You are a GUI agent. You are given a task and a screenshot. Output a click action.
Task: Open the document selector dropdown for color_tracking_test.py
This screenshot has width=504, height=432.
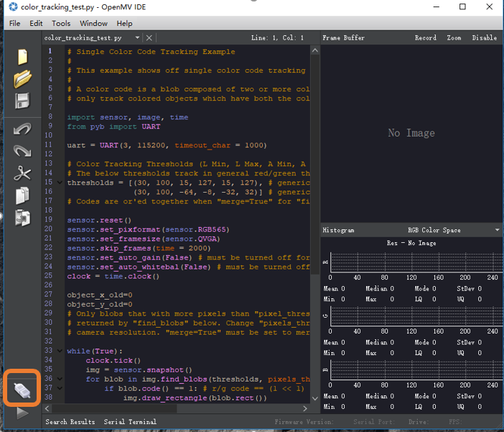(x=137, y=37)
